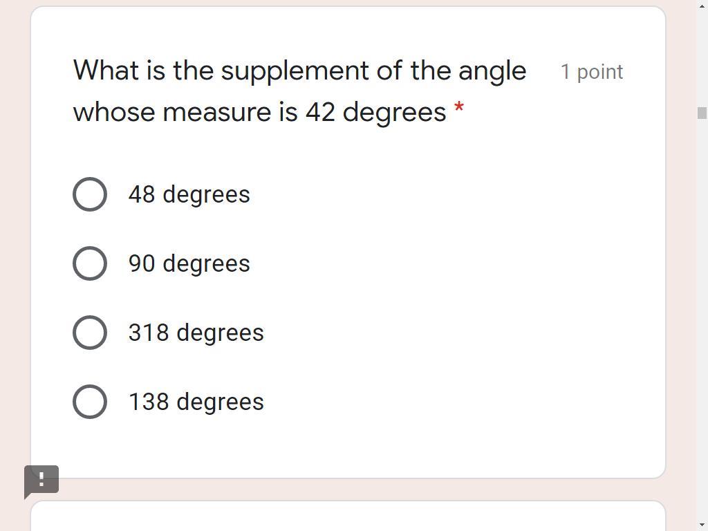The width and height of the screenshot is (708, 531).
Task: Click scrollbar track below the thumb
Action: (702, 311)
